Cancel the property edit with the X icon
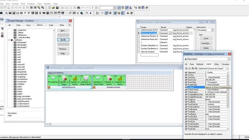This screenshot has height=140, width=249. coord(186,68)
